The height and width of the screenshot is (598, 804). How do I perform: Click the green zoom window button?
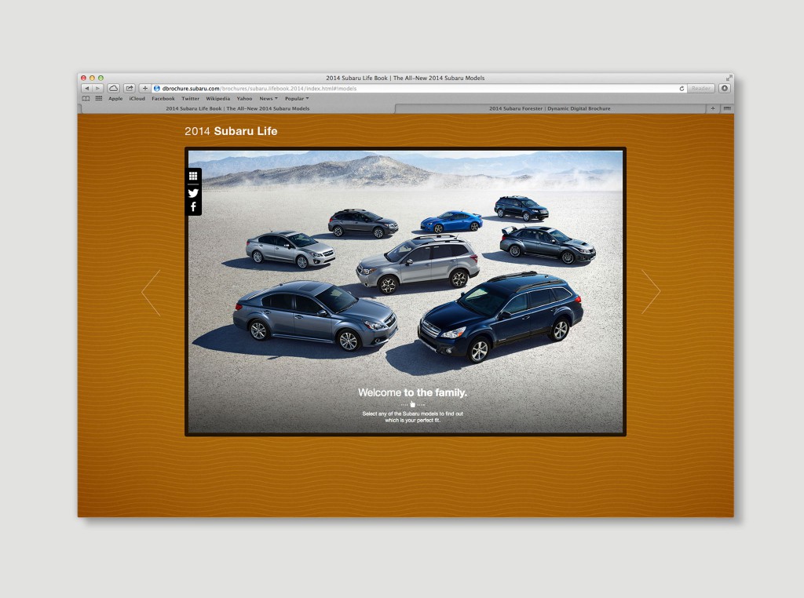coord(101,78)
